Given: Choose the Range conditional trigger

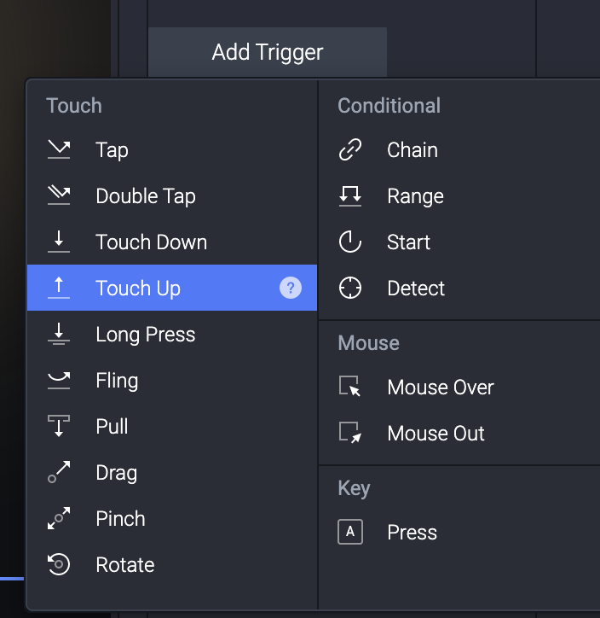Looking at the screenshot, I should point(415,196).
